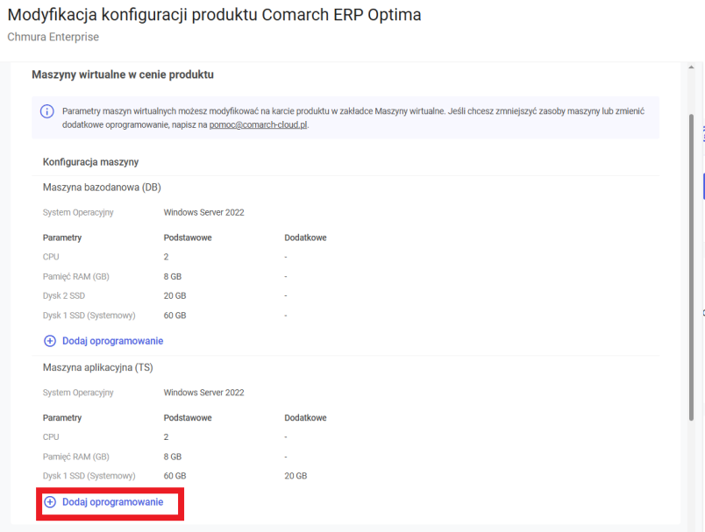Image resolution: width=705 pixels, height=532 pixels.
Task: Select the 'Maszyna bazodanowa (DB)' heading
Action: tap(102, 188)
